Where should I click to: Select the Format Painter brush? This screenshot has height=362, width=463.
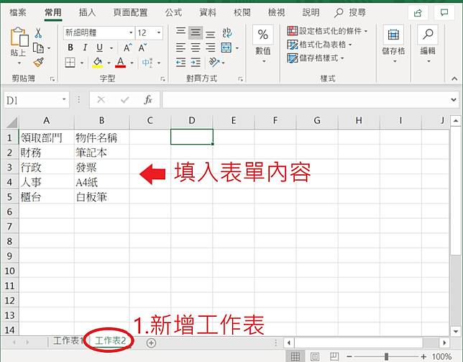tap(38, 63)
